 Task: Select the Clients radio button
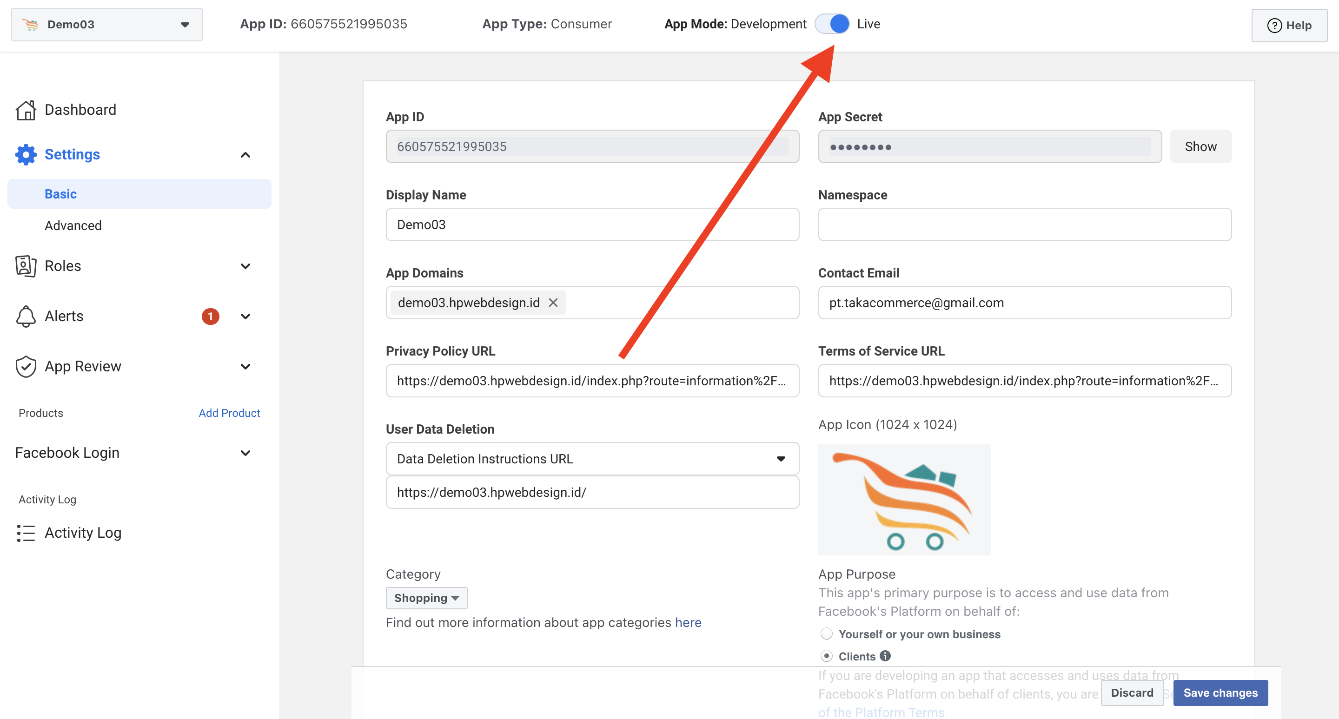[x=827, y=656]
